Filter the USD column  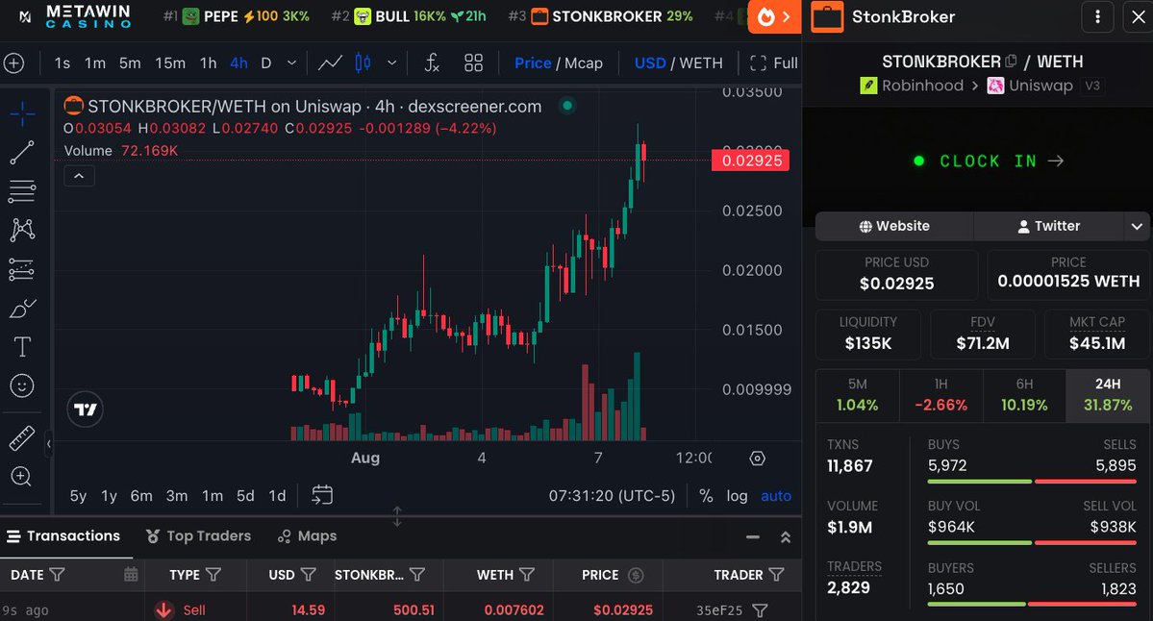point(308,575)
